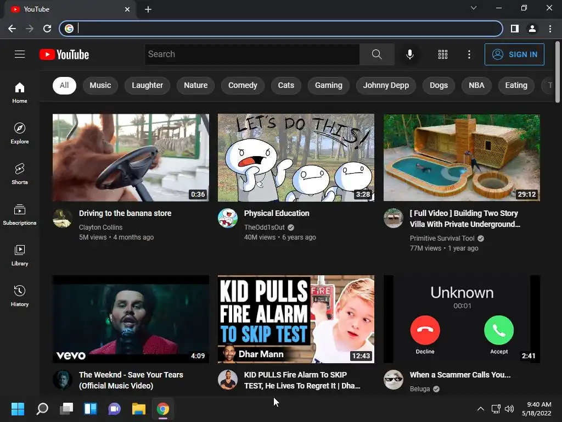
Task: Focus the YouTube Search field
Action: [x=252, y=54]
